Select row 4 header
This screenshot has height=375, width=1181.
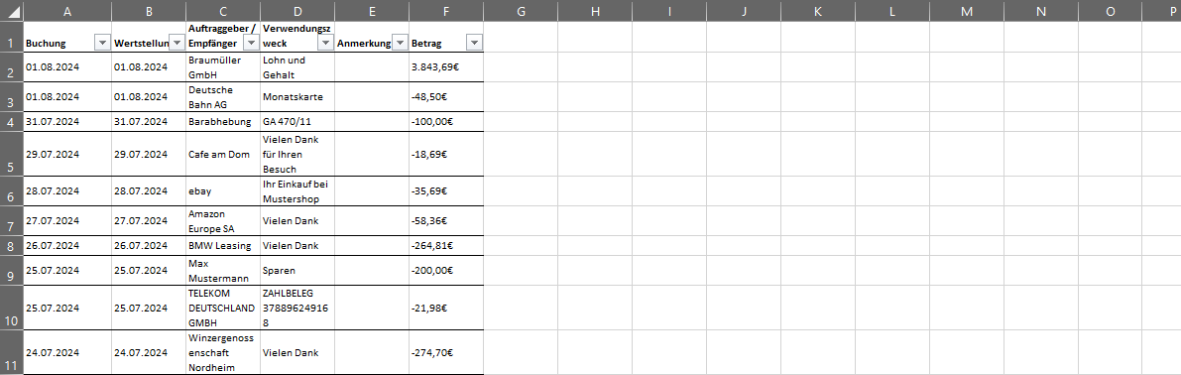[11, 122]
